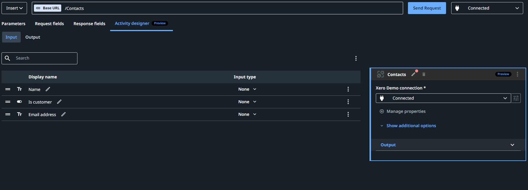Image resolution: width=528 pixels, height=190 pixels.
Task: Click the Search field
Action: click(x=39, y=58)
